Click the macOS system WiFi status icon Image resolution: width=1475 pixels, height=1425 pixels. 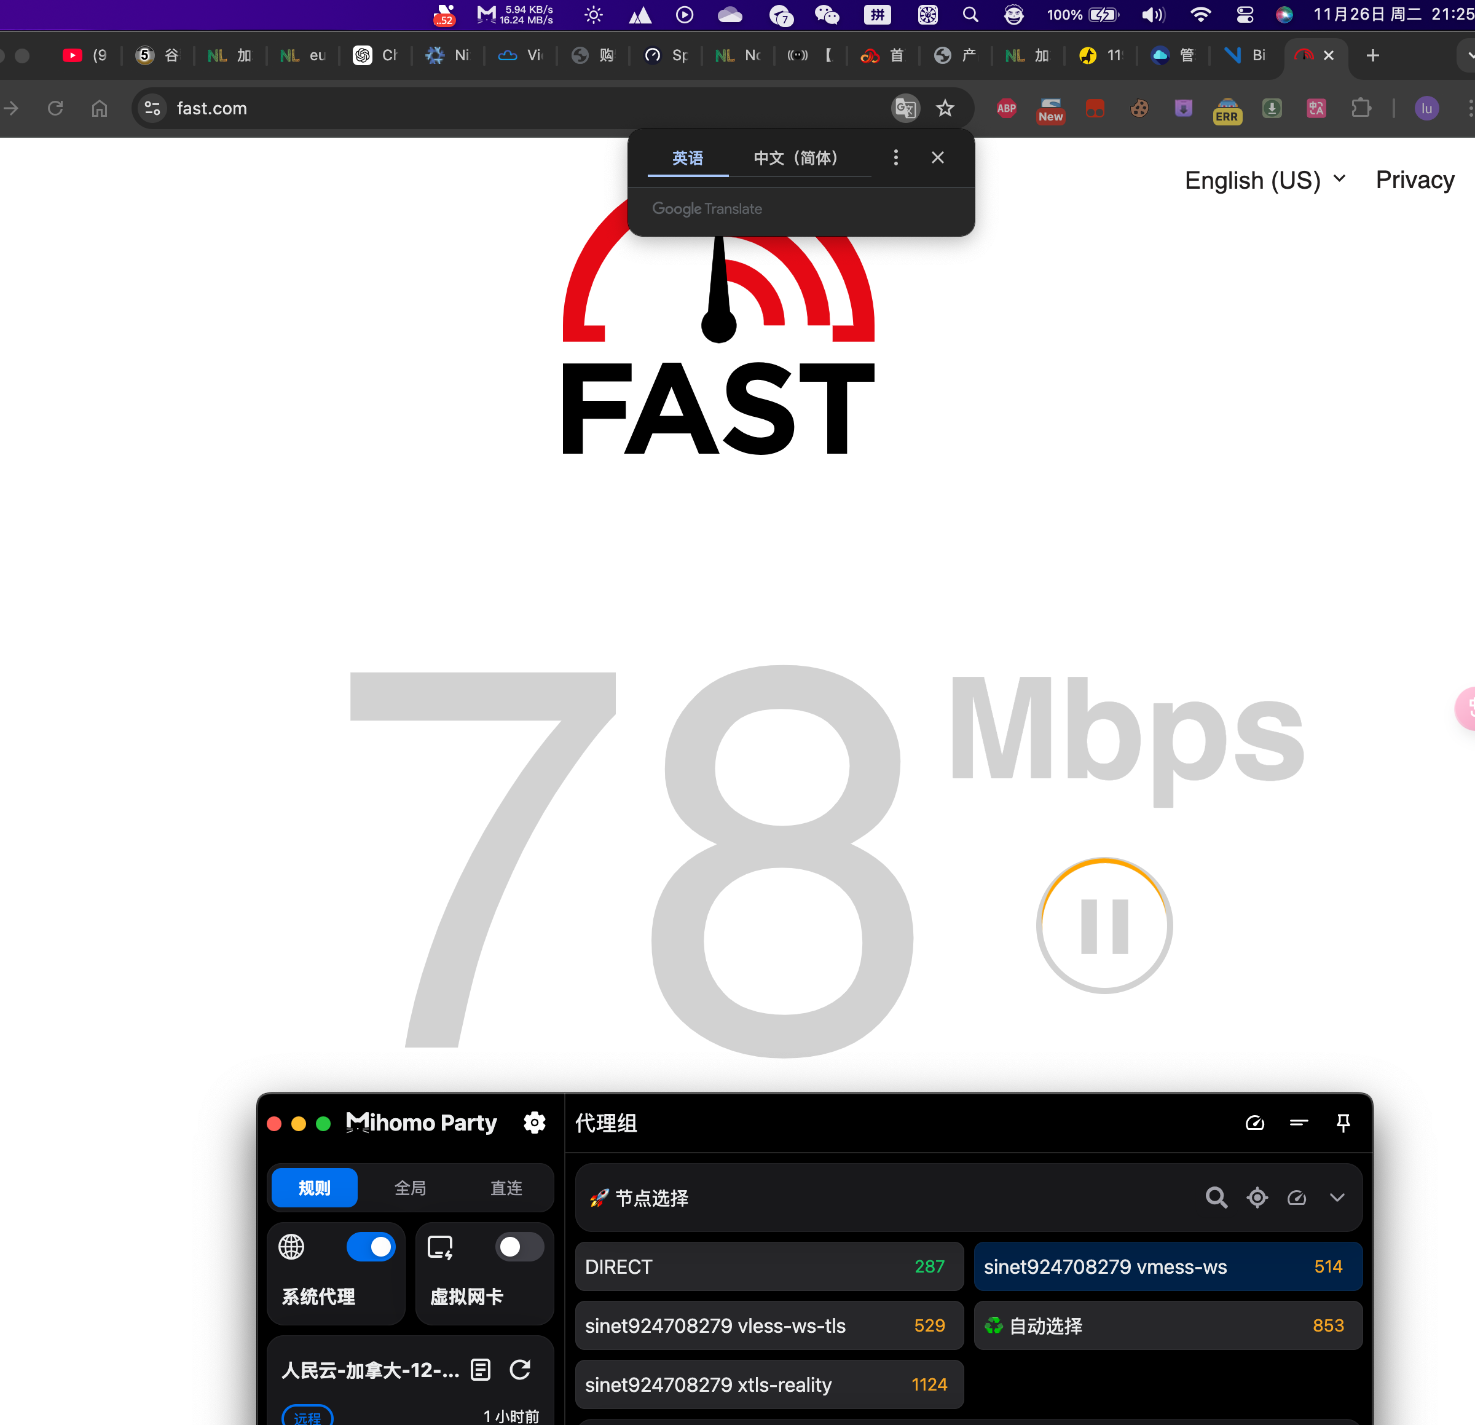coord(1198,15)
